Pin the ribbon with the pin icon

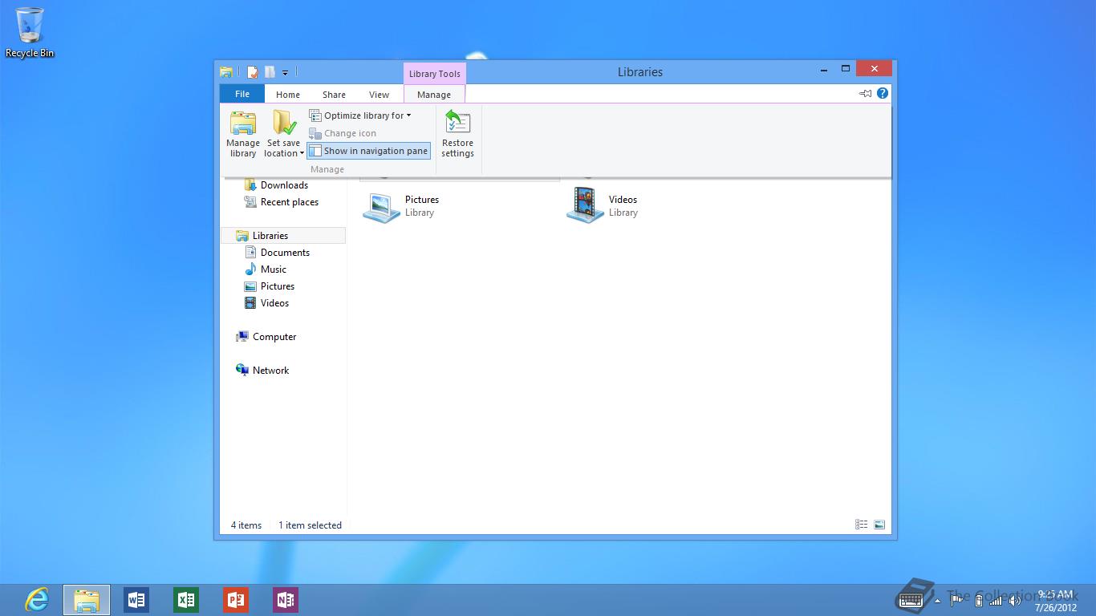pyautogui.click(x=865, y=94)
